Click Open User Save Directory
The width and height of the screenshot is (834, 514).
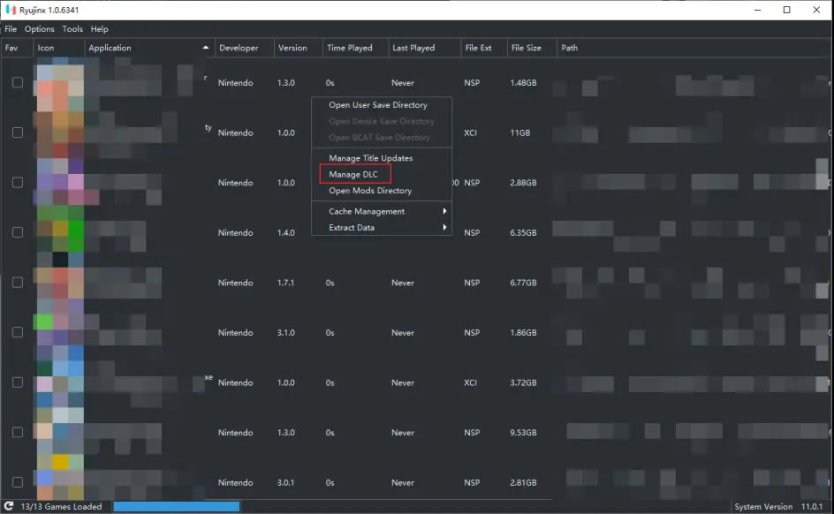(377, 105)
